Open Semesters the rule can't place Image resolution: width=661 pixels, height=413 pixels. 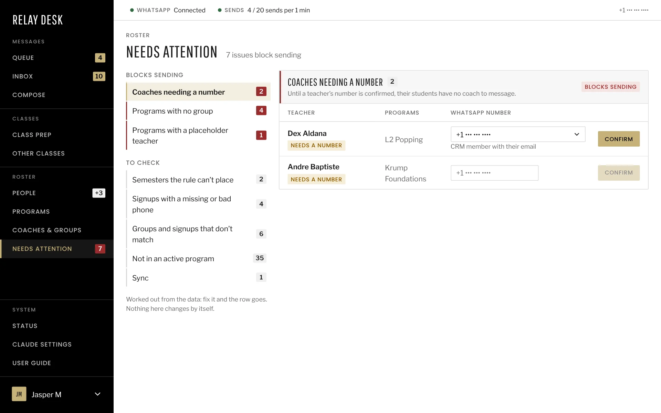click(x=198, y=180)
